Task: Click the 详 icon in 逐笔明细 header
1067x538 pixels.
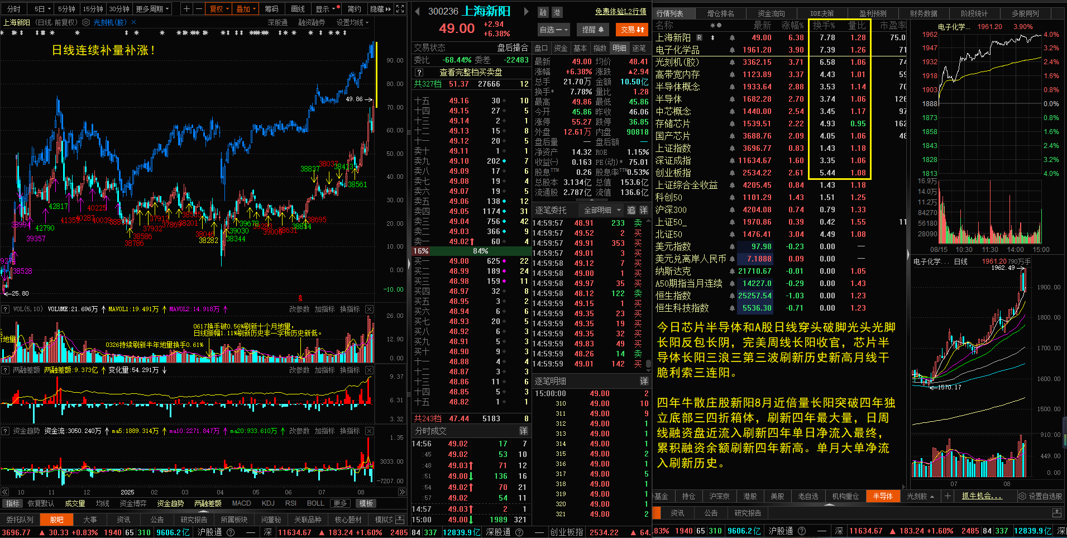Action: 643,381
